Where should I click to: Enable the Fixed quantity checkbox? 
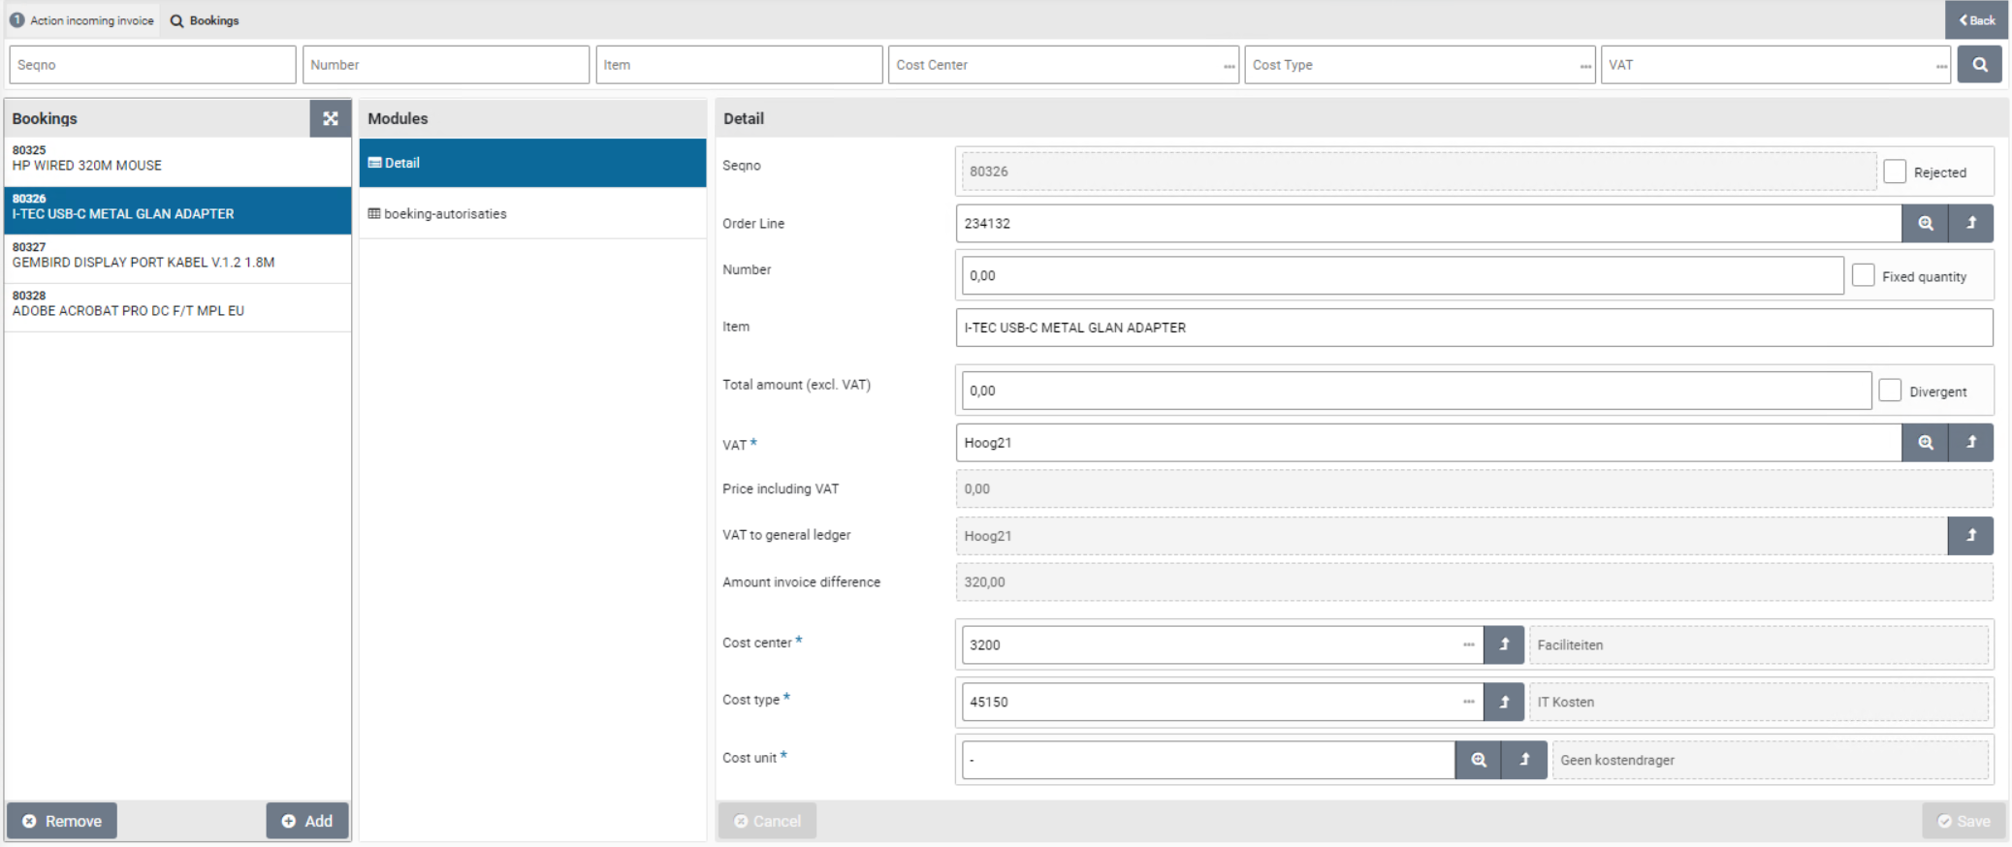pos(1863,275)
